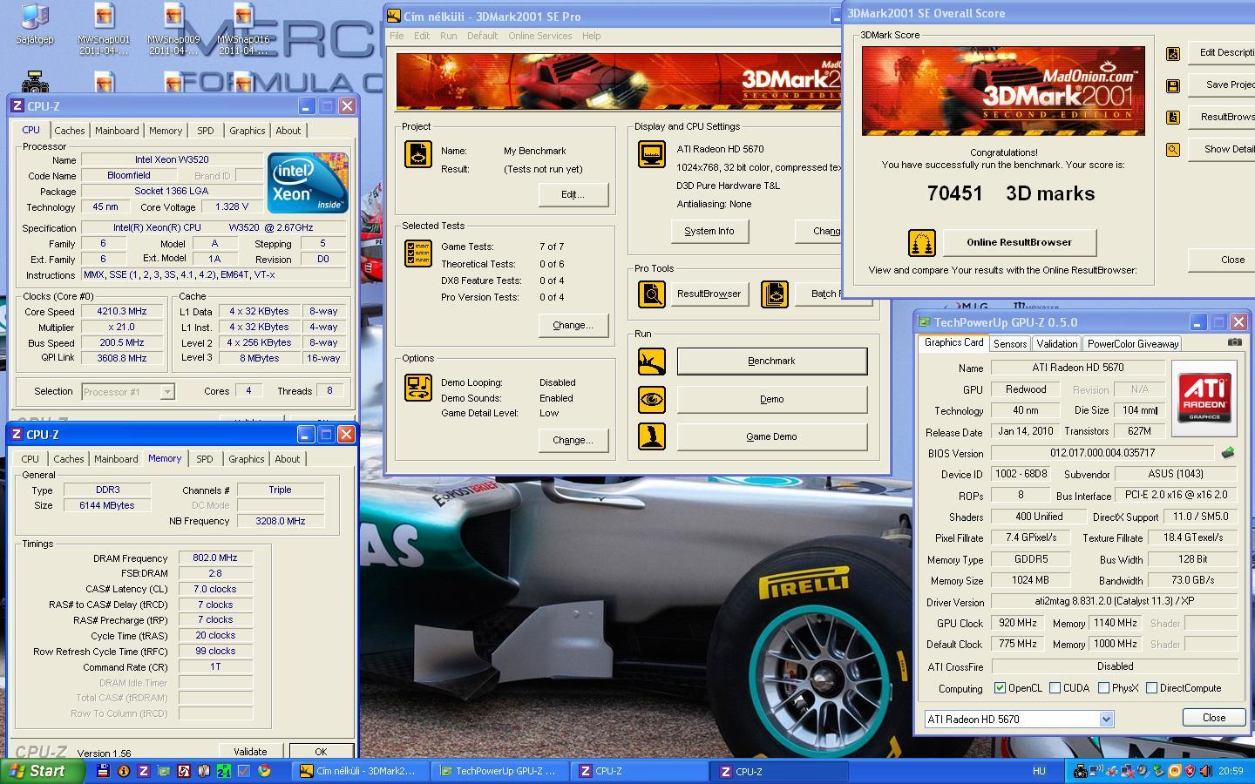The width and height of the screenshot is (1255, 784).
Task: Click the Online ResultBrowser button
Action: [x=1020, y=242]
